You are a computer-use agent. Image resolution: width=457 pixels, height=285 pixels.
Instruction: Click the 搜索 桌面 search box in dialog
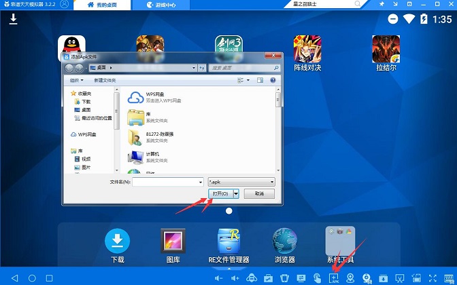tap(244, 68)
